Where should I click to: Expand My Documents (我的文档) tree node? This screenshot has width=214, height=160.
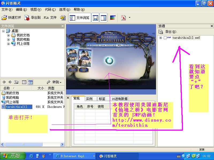[x=9, y=35]
